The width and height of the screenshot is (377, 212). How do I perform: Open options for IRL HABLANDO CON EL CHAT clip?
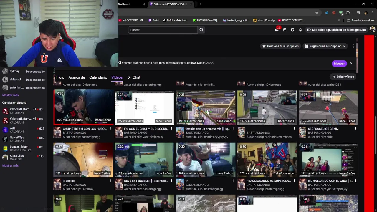coord(355,181)
